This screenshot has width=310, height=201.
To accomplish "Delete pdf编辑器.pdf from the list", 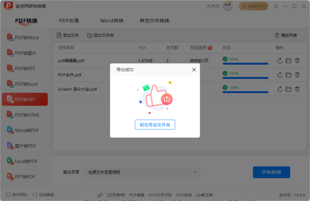I will coord(298,60).
